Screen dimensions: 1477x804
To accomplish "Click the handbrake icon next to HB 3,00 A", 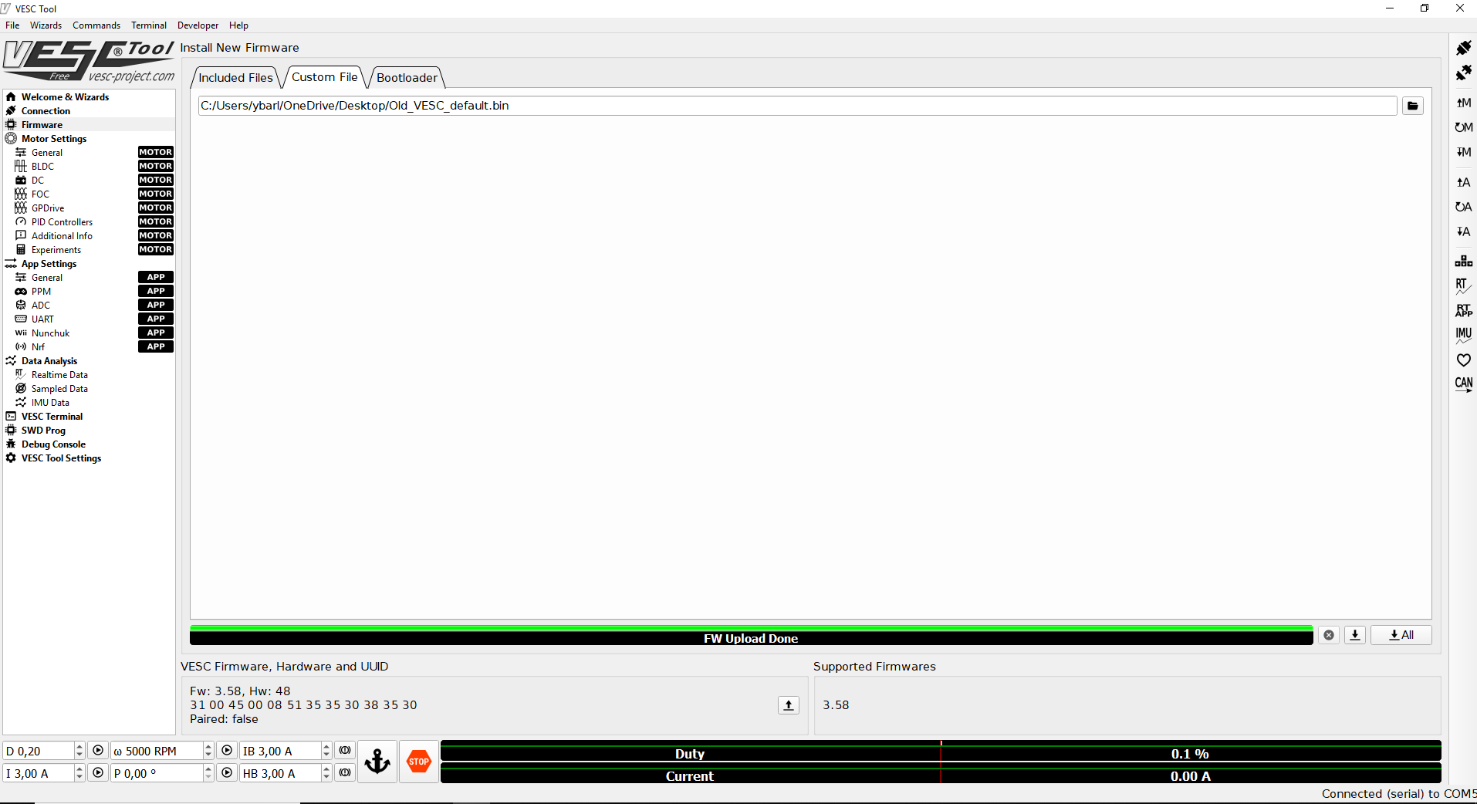I will (x=345, y=773).
